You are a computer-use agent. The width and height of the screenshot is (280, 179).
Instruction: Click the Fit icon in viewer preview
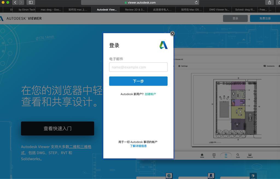(x=214, y=156)
